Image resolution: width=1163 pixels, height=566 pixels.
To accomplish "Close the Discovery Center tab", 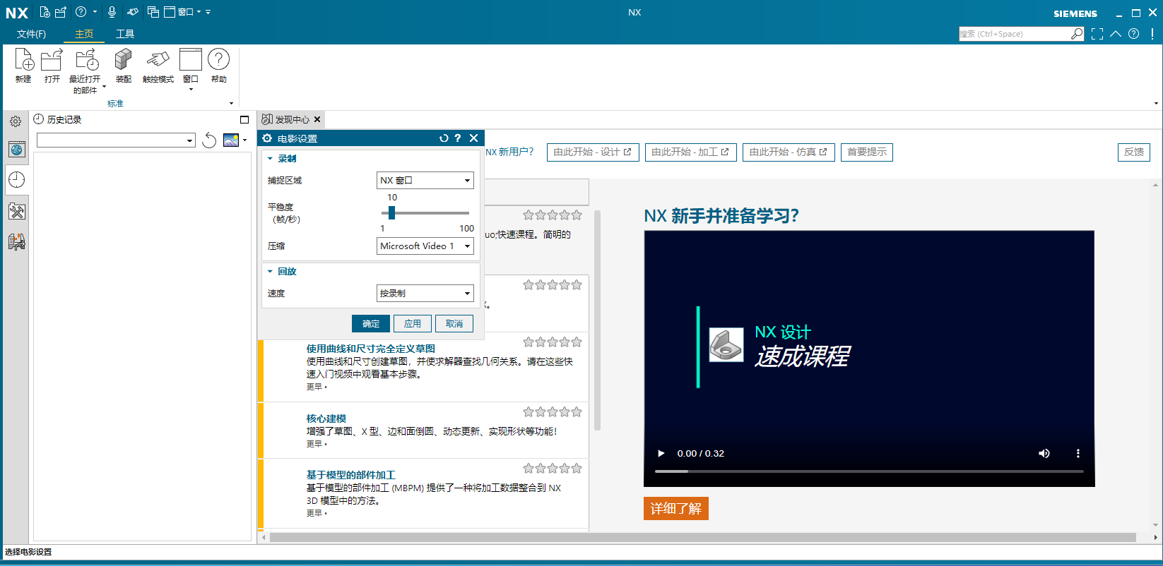I will click(317, 120).
